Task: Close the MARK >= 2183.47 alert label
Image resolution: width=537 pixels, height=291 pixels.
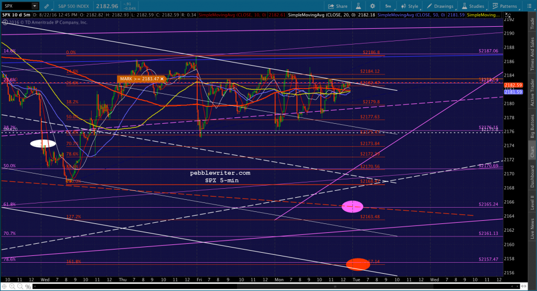Action: click(162, 79)
